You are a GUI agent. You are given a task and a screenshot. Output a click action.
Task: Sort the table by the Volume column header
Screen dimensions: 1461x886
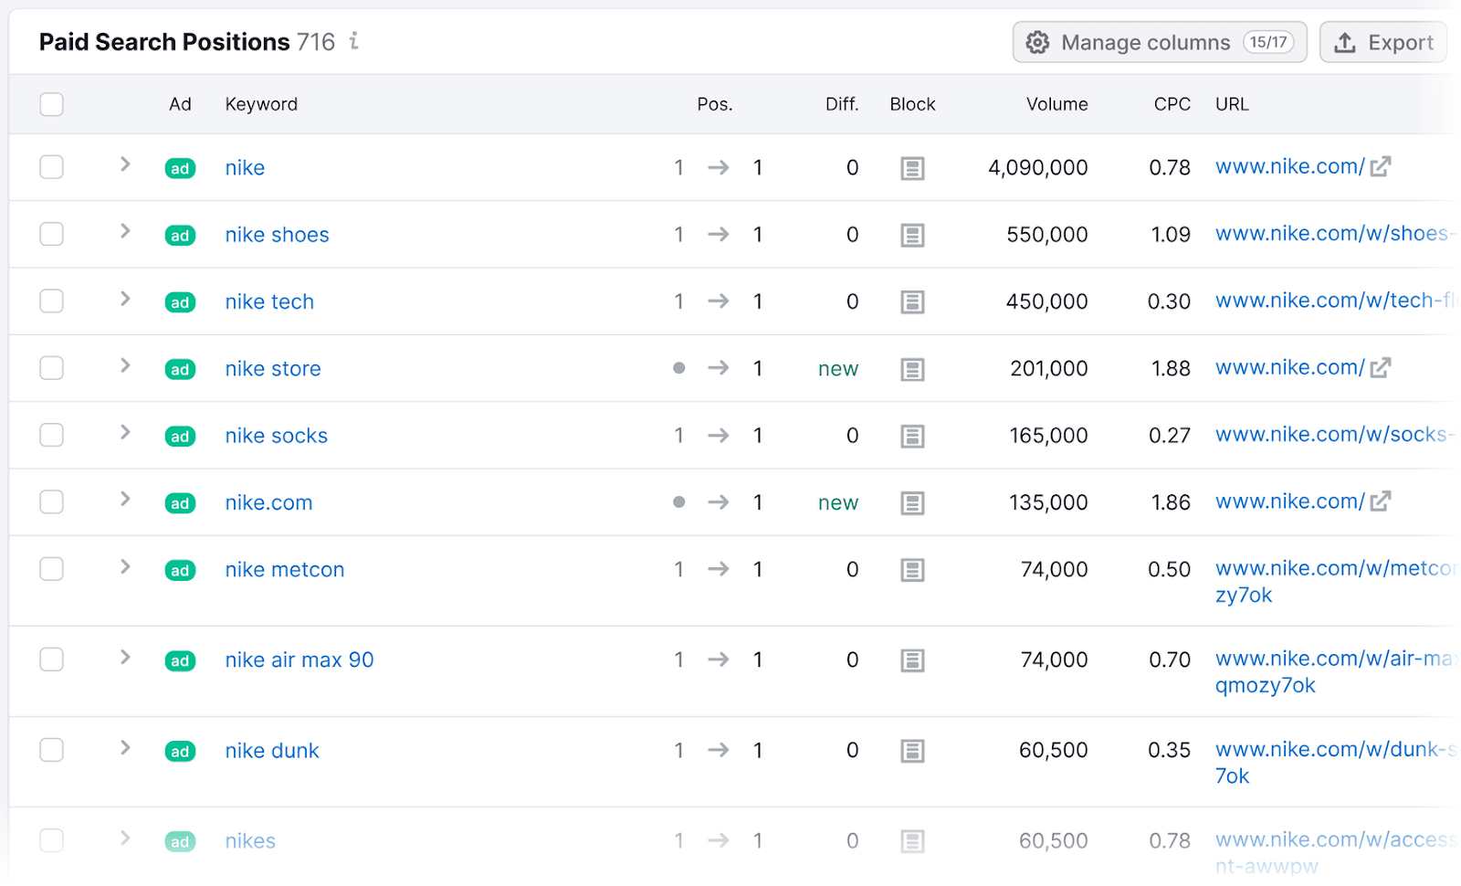[1056, 104]
